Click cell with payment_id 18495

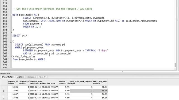pyautogui.click(x=13, y=87)
